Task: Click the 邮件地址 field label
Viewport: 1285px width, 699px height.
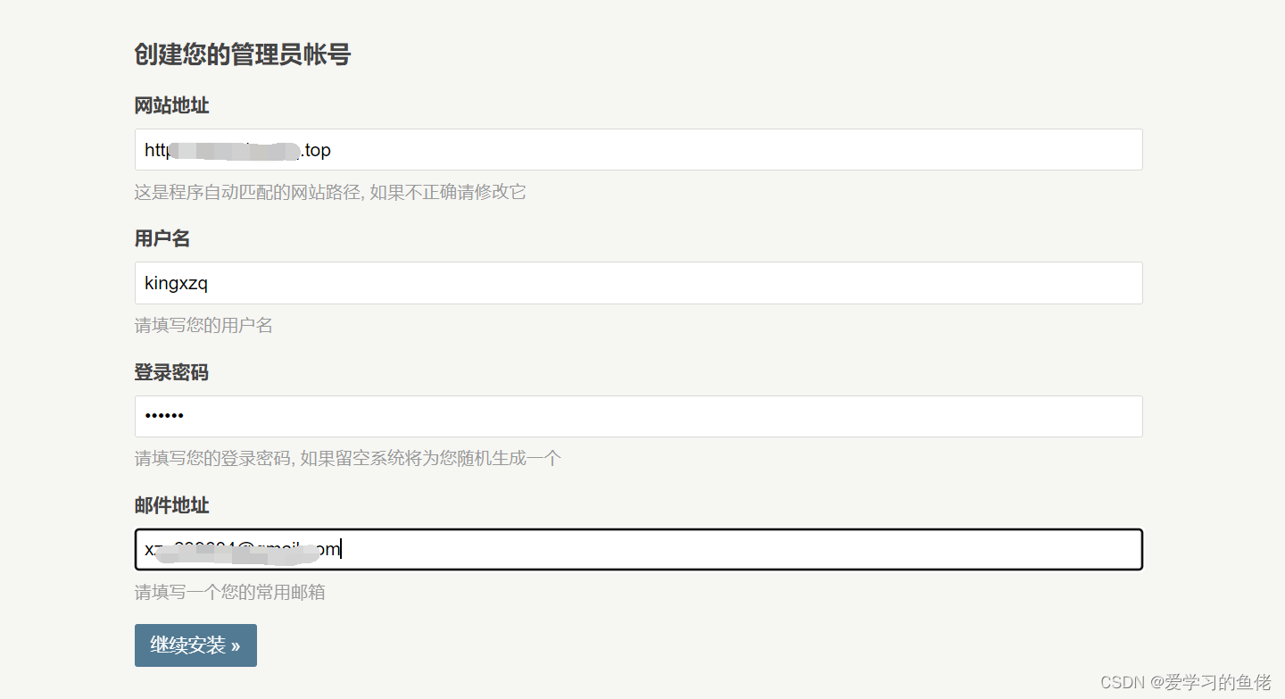Action: click(x=171, y=505)
